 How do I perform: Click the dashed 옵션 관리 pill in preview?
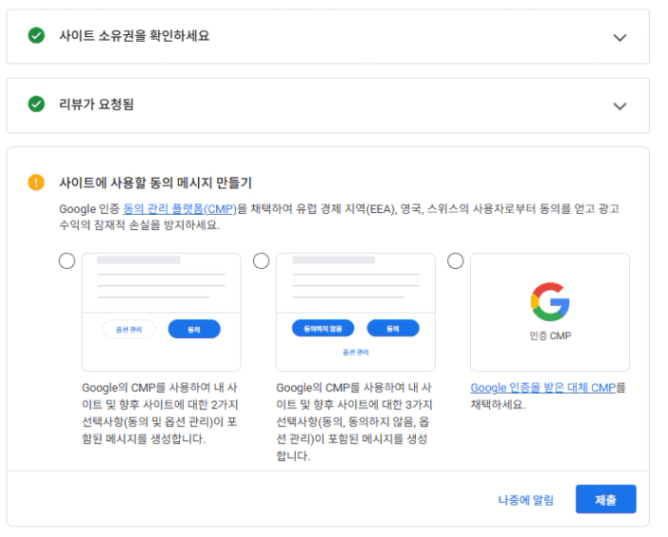tap(129, 329)
